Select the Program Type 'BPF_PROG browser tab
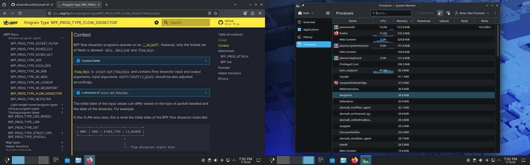Screen dimensions: 530x165 click(x=79, y=5)
